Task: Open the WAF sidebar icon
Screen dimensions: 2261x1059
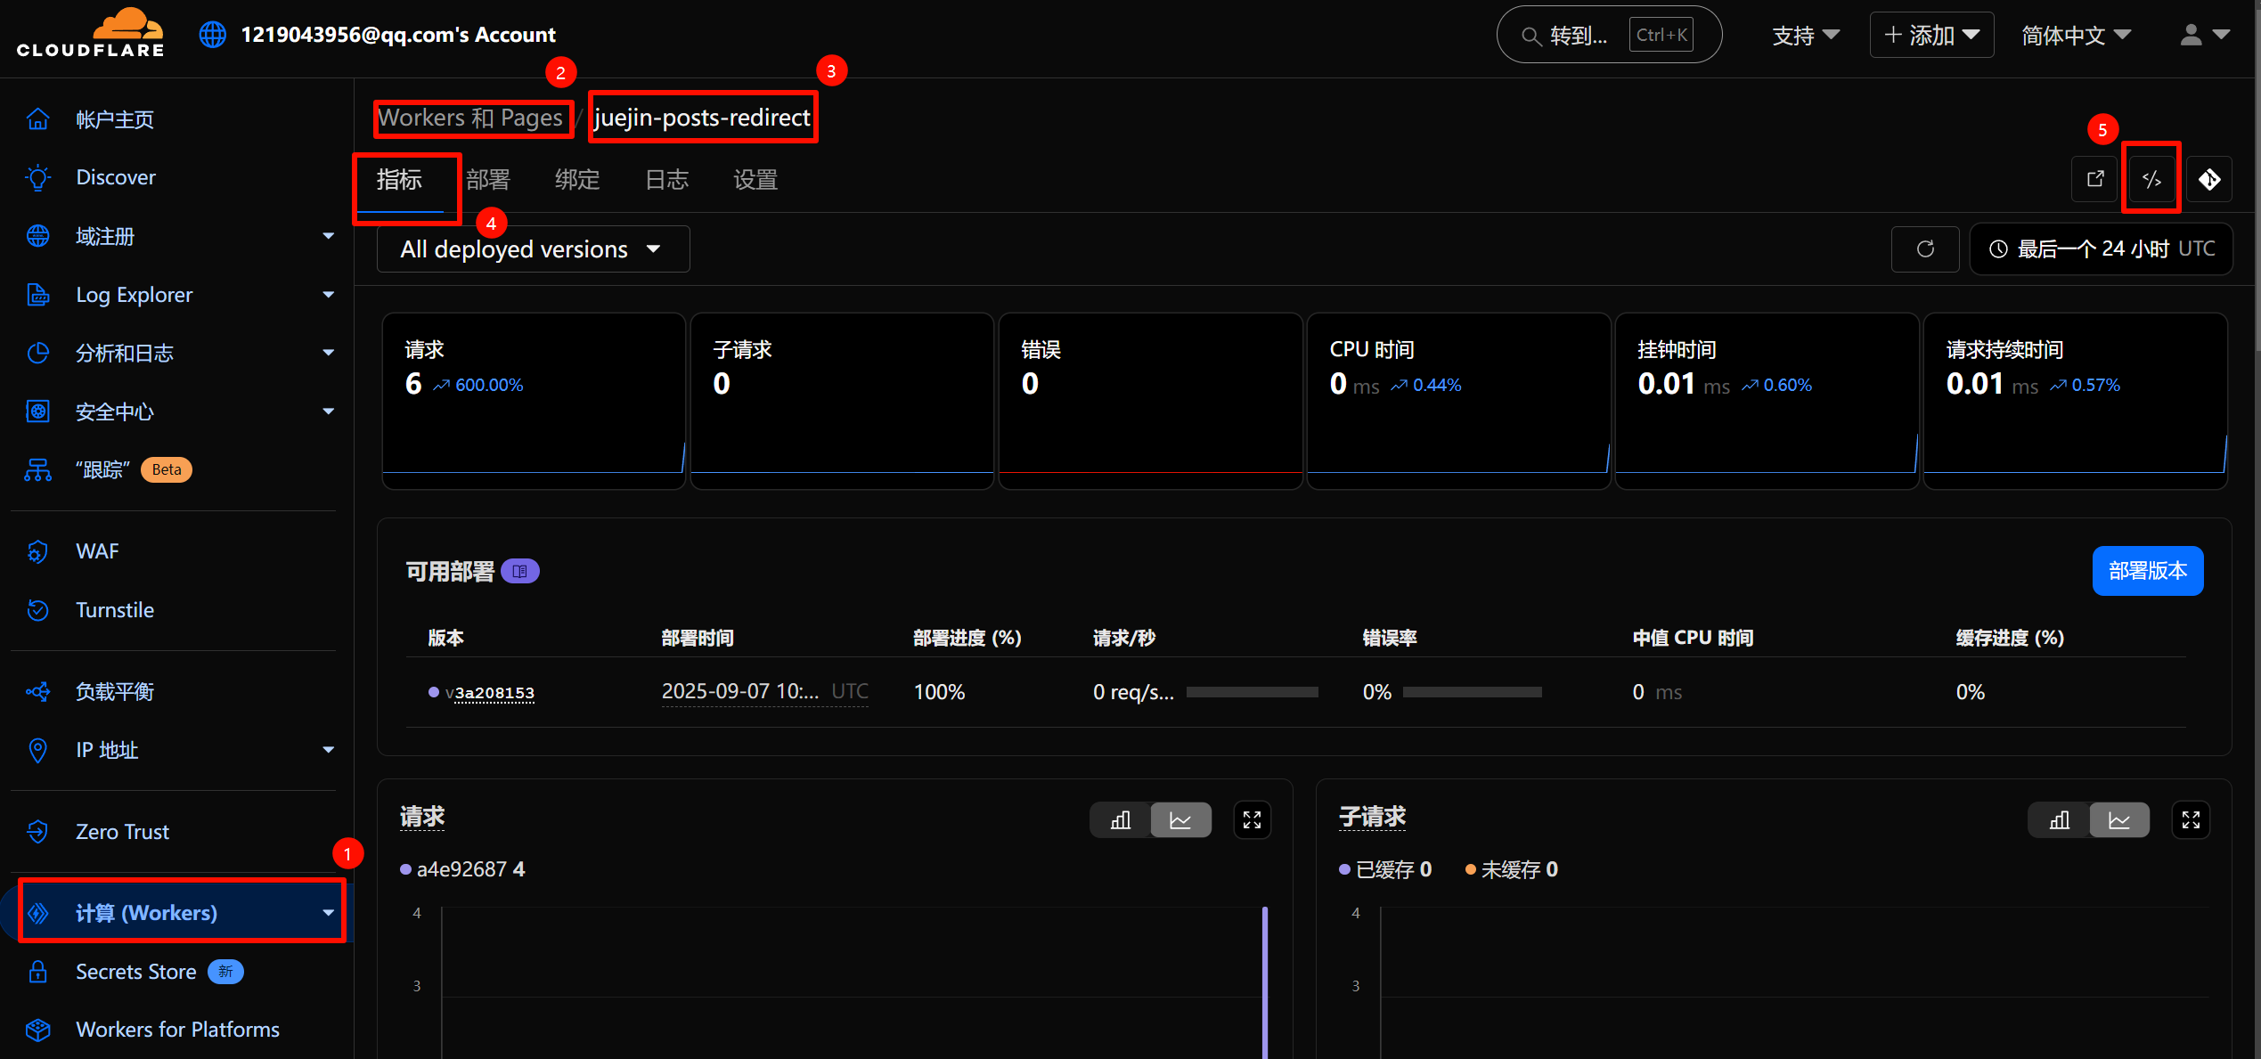Action: pos(37,551)
